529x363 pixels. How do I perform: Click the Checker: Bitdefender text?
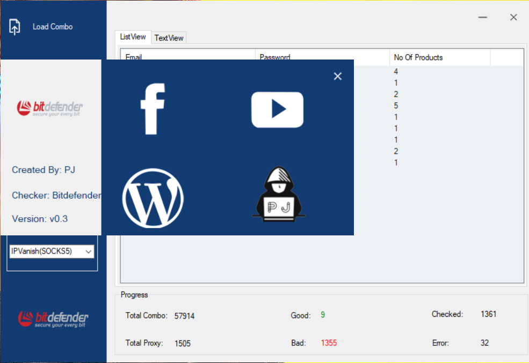click(56, 195)
